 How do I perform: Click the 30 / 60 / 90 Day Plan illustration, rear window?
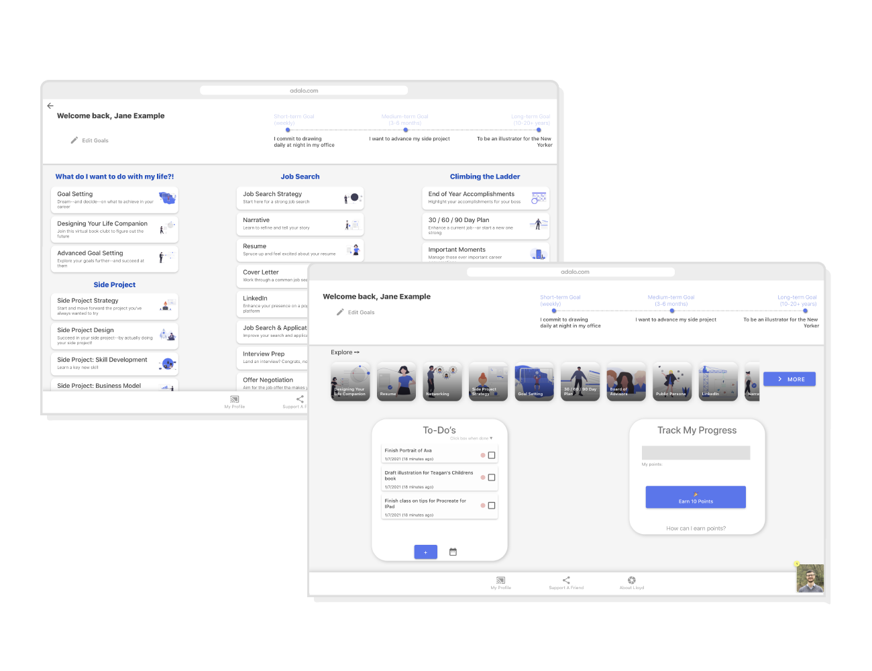pyautogui.click(x=539, y=224)
